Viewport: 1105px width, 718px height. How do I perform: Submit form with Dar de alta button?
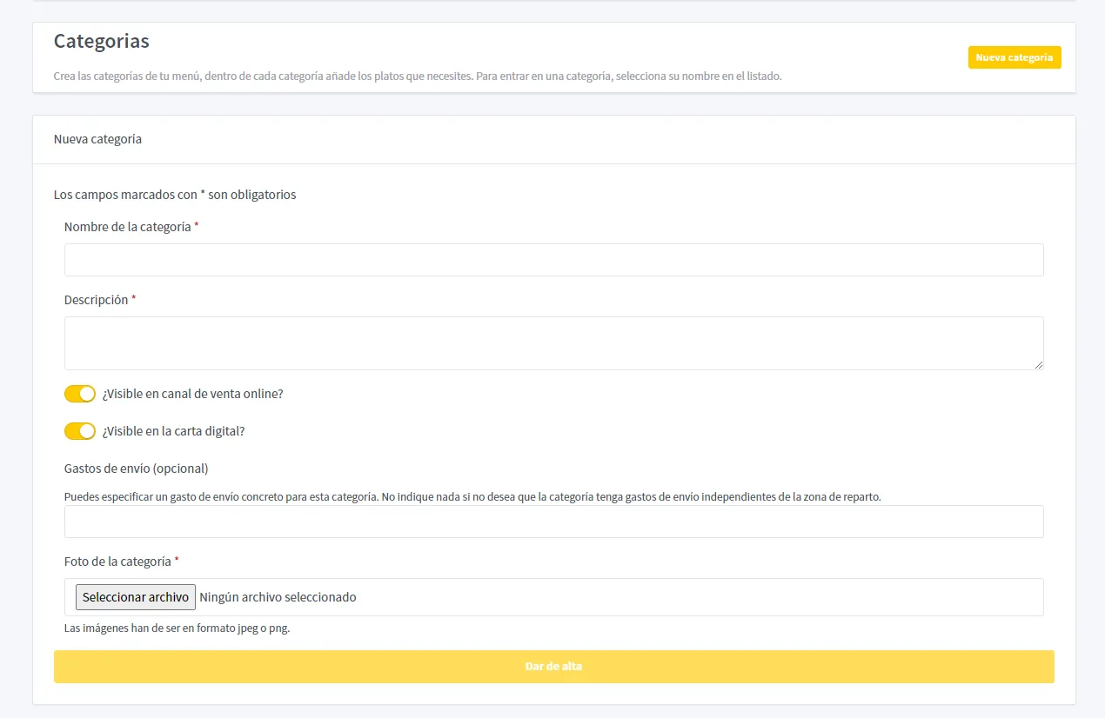553,667
